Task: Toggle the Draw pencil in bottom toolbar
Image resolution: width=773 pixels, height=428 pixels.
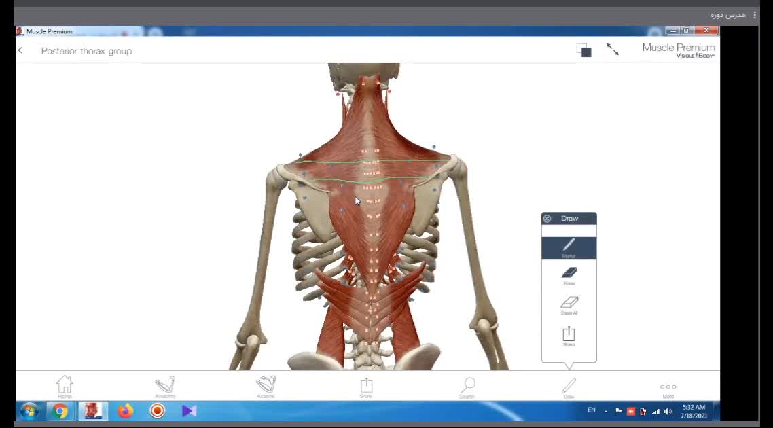Action: point(569,388)
